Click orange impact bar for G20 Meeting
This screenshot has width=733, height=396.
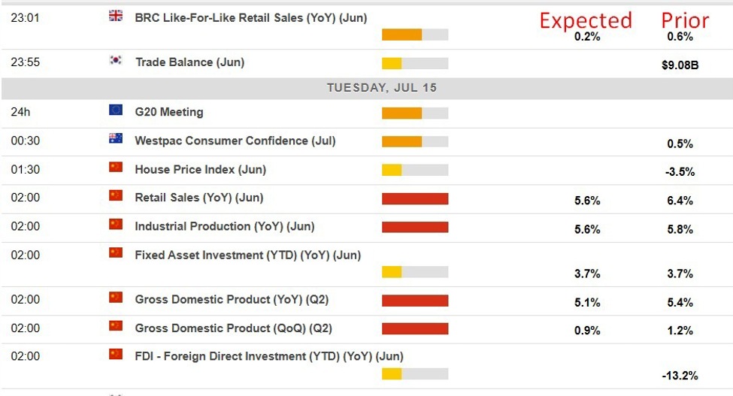pyautogui.click(x=401, y=113)
